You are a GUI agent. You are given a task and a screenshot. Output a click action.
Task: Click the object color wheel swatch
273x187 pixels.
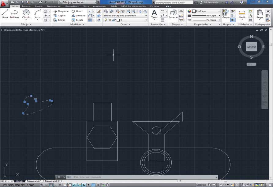(189, 11)
